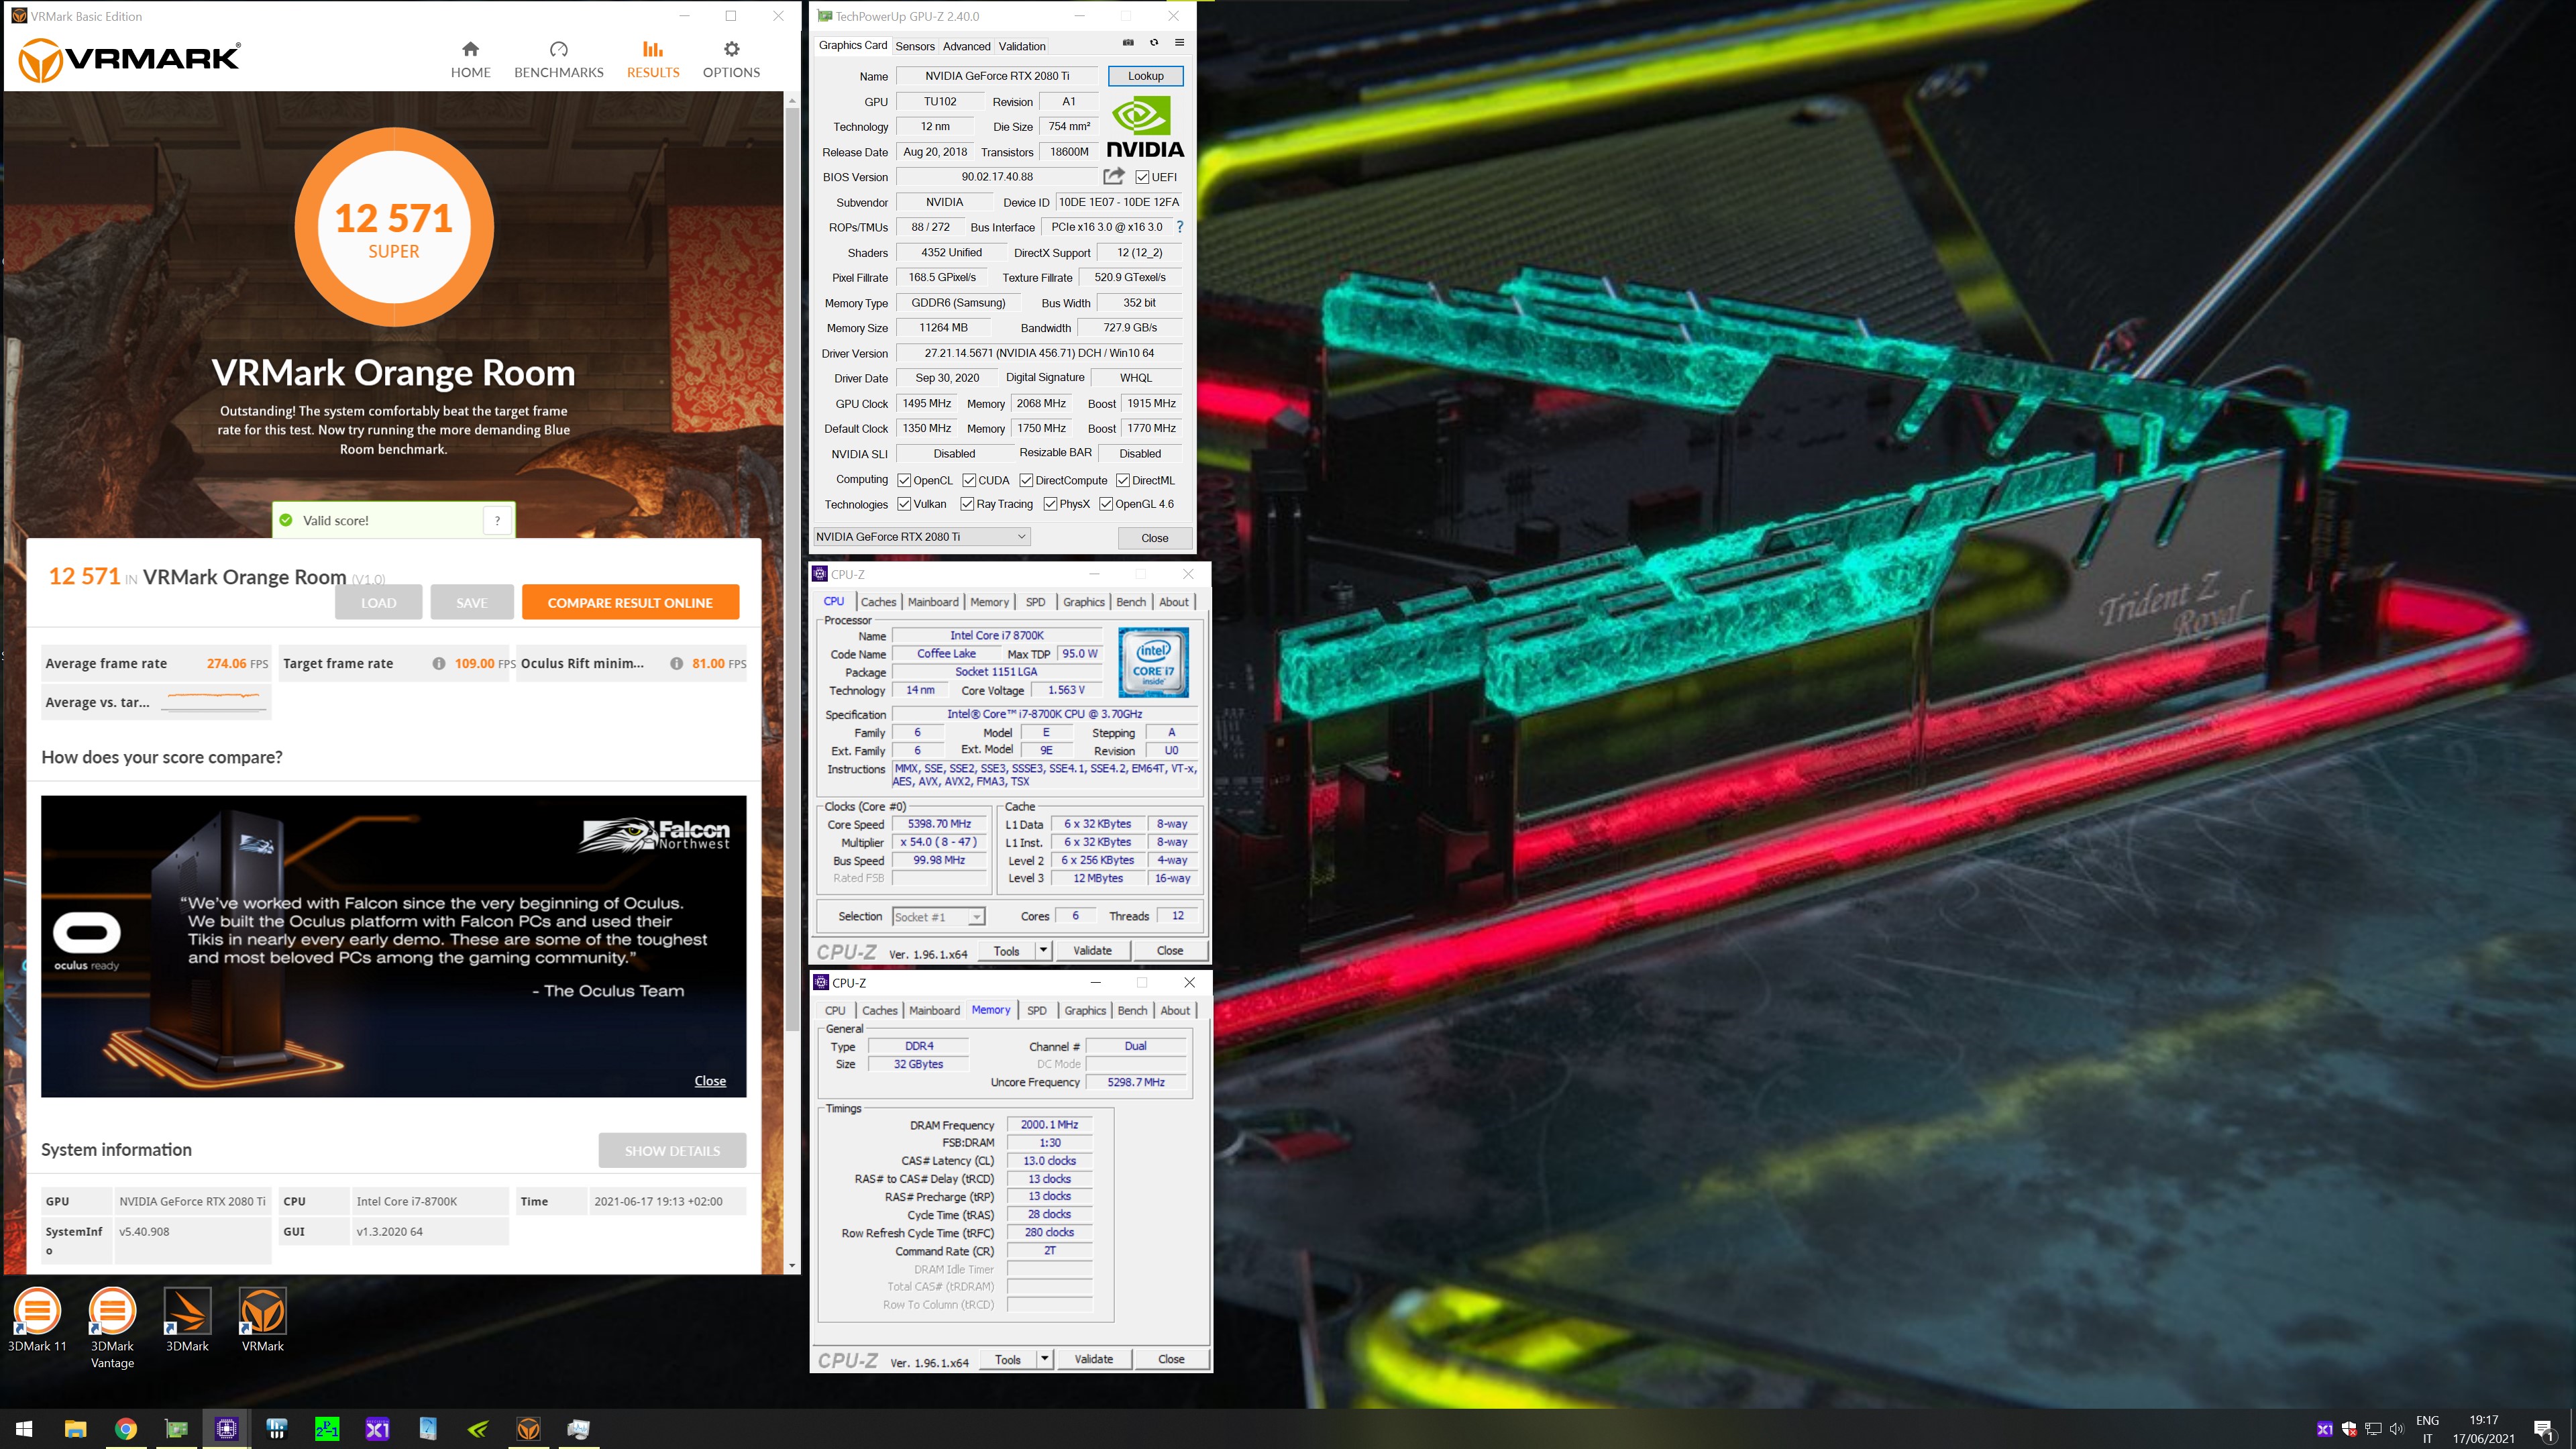Toggle OpenGL 4.6 checkbox in GPU-Z
The height and width of the screenshot is (1449, 2576).
point(1106,504)
